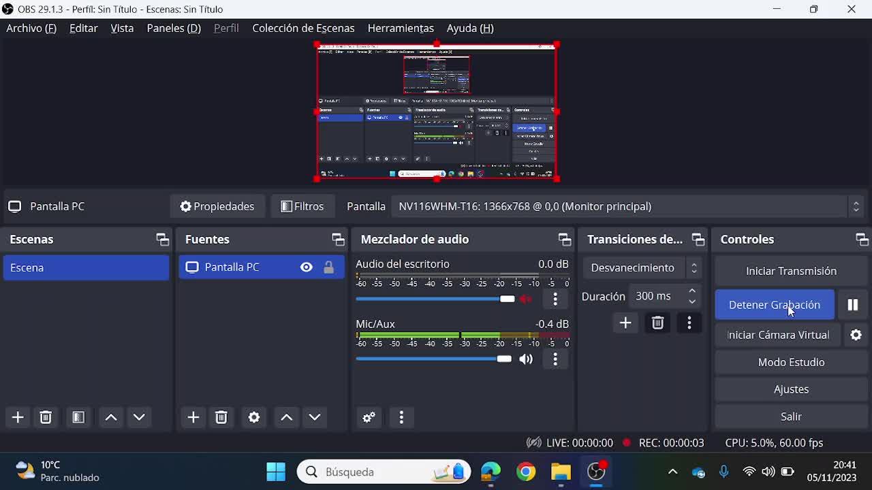
Task: Click the preview canvas thumbnail
Action: [437, 112]
